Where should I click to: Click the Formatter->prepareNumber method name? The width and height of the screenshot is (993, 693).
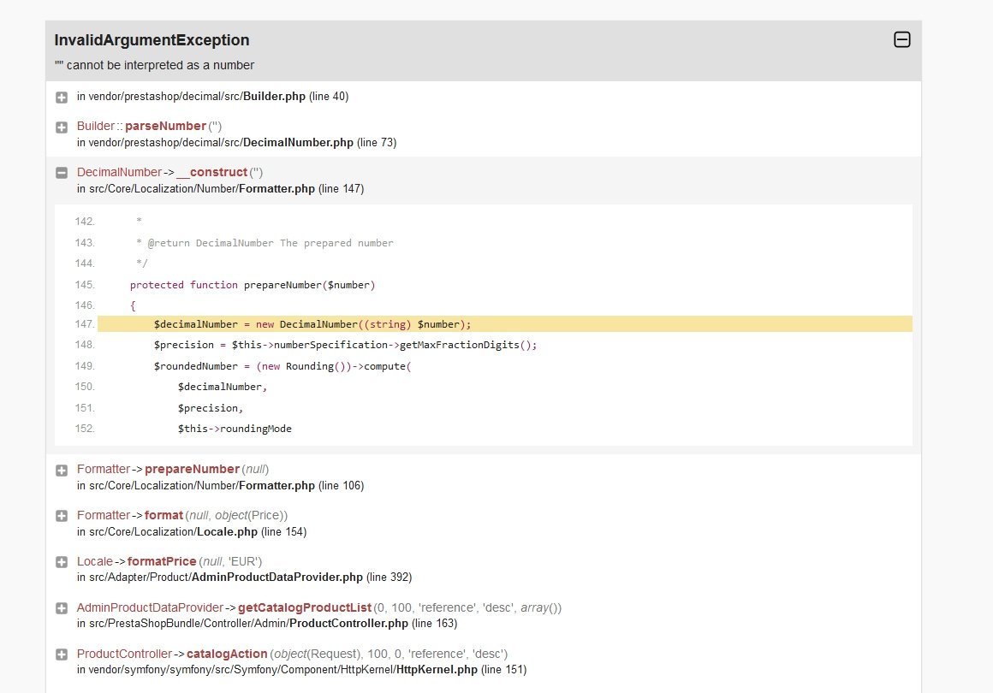192,469
